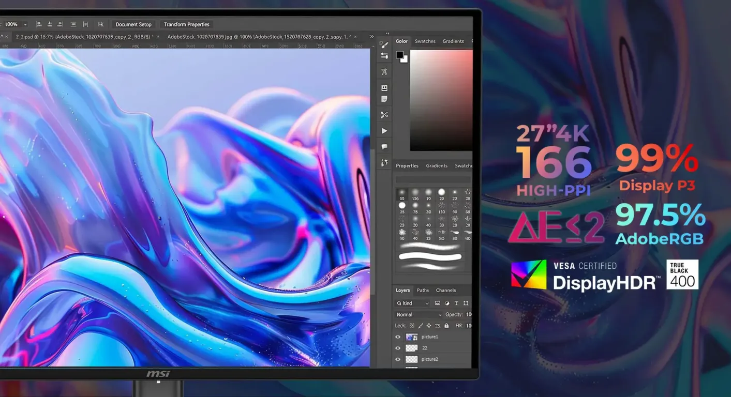This screenshot has width=731, height=397.
Task: Switch to the Paths tab
Action: 423,291
